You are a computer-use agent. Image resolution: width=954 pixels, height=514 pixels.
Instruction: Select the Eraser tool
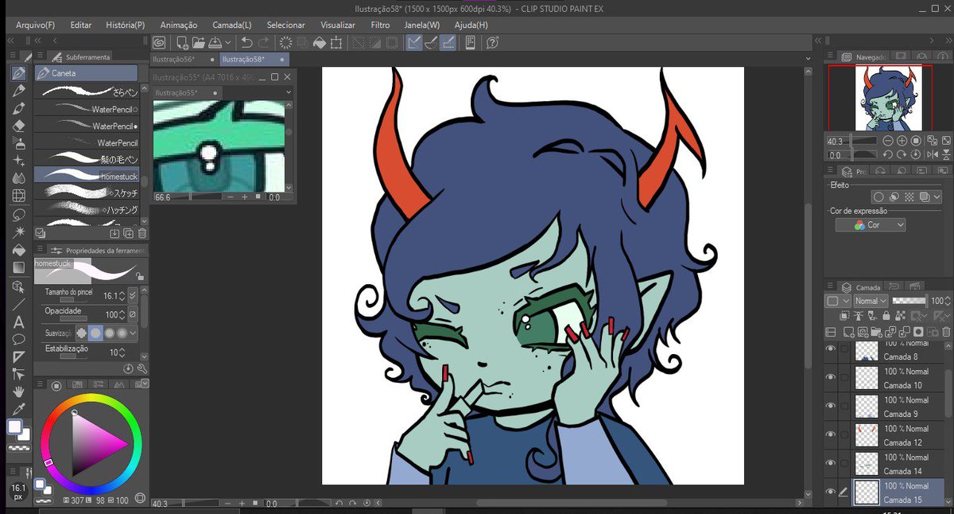coord(18,126)
